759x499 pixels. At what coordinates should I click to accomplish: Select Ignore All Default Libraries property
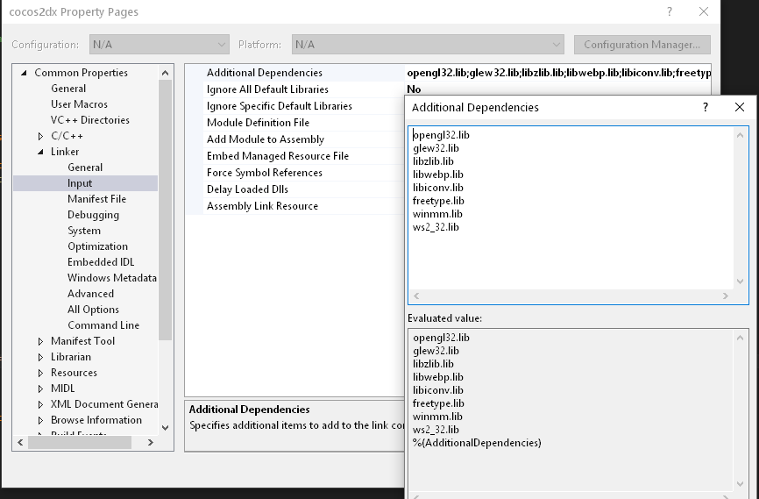pos(267,89)
